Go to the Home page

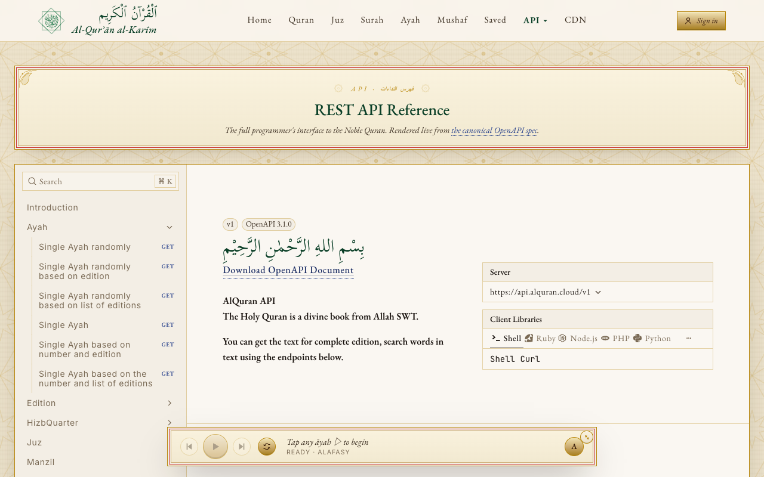click(260, 20)
